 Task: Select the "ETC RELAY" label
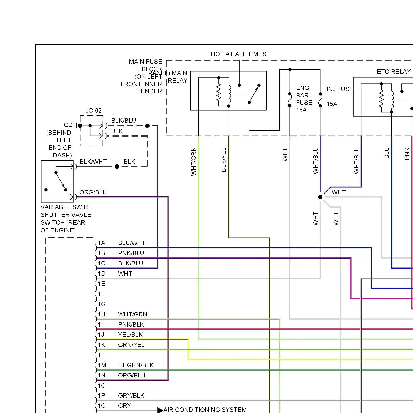[394, 72]
